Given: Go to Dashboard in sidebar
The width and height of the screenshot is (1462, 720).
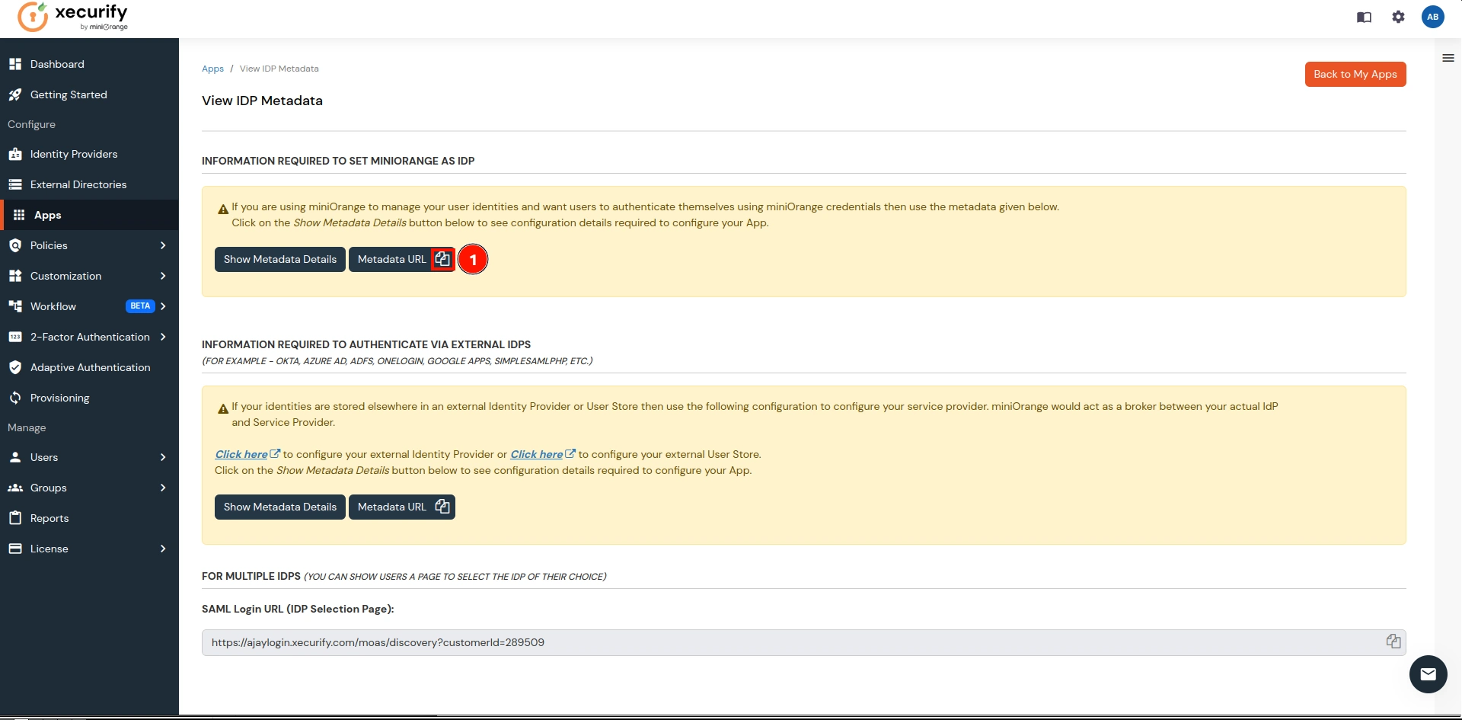Looking at the screenshot, I should coord(57,64).
